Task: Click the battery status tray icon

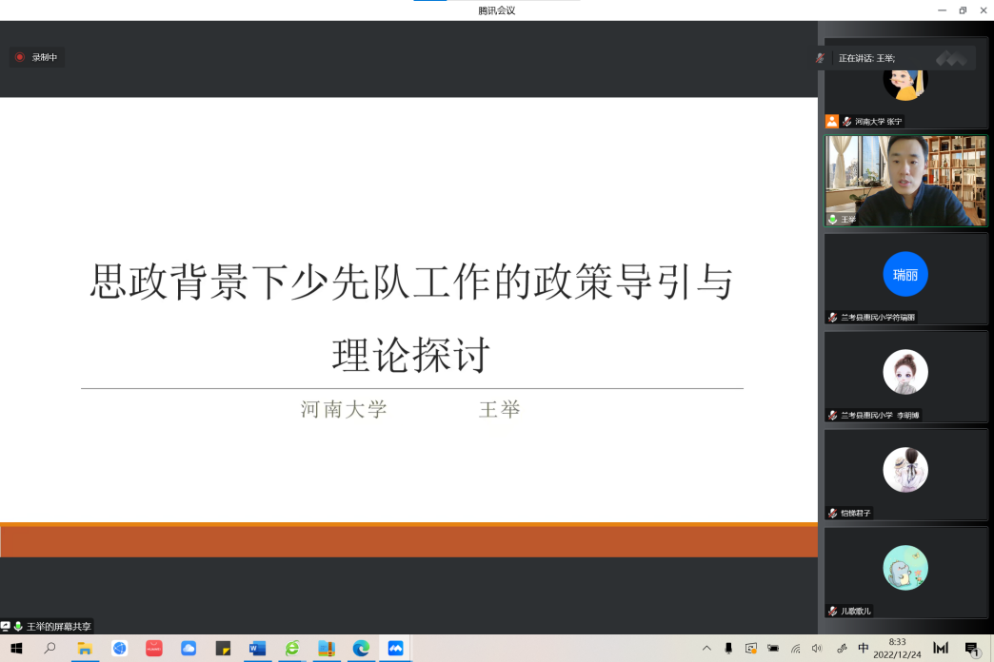Action: (773, 648)
